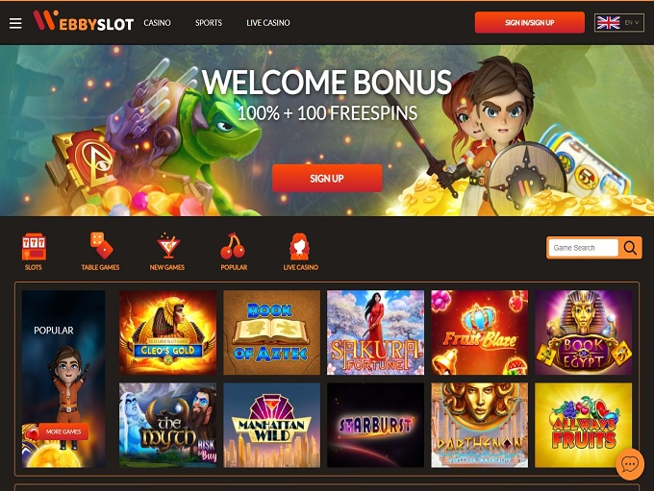The height and width of the screenshot is (491, 654).
Task: Click the More Games button
Action: [63, 431]
